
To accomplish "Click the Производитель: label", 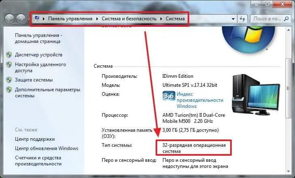I will (x=120, y=76).
